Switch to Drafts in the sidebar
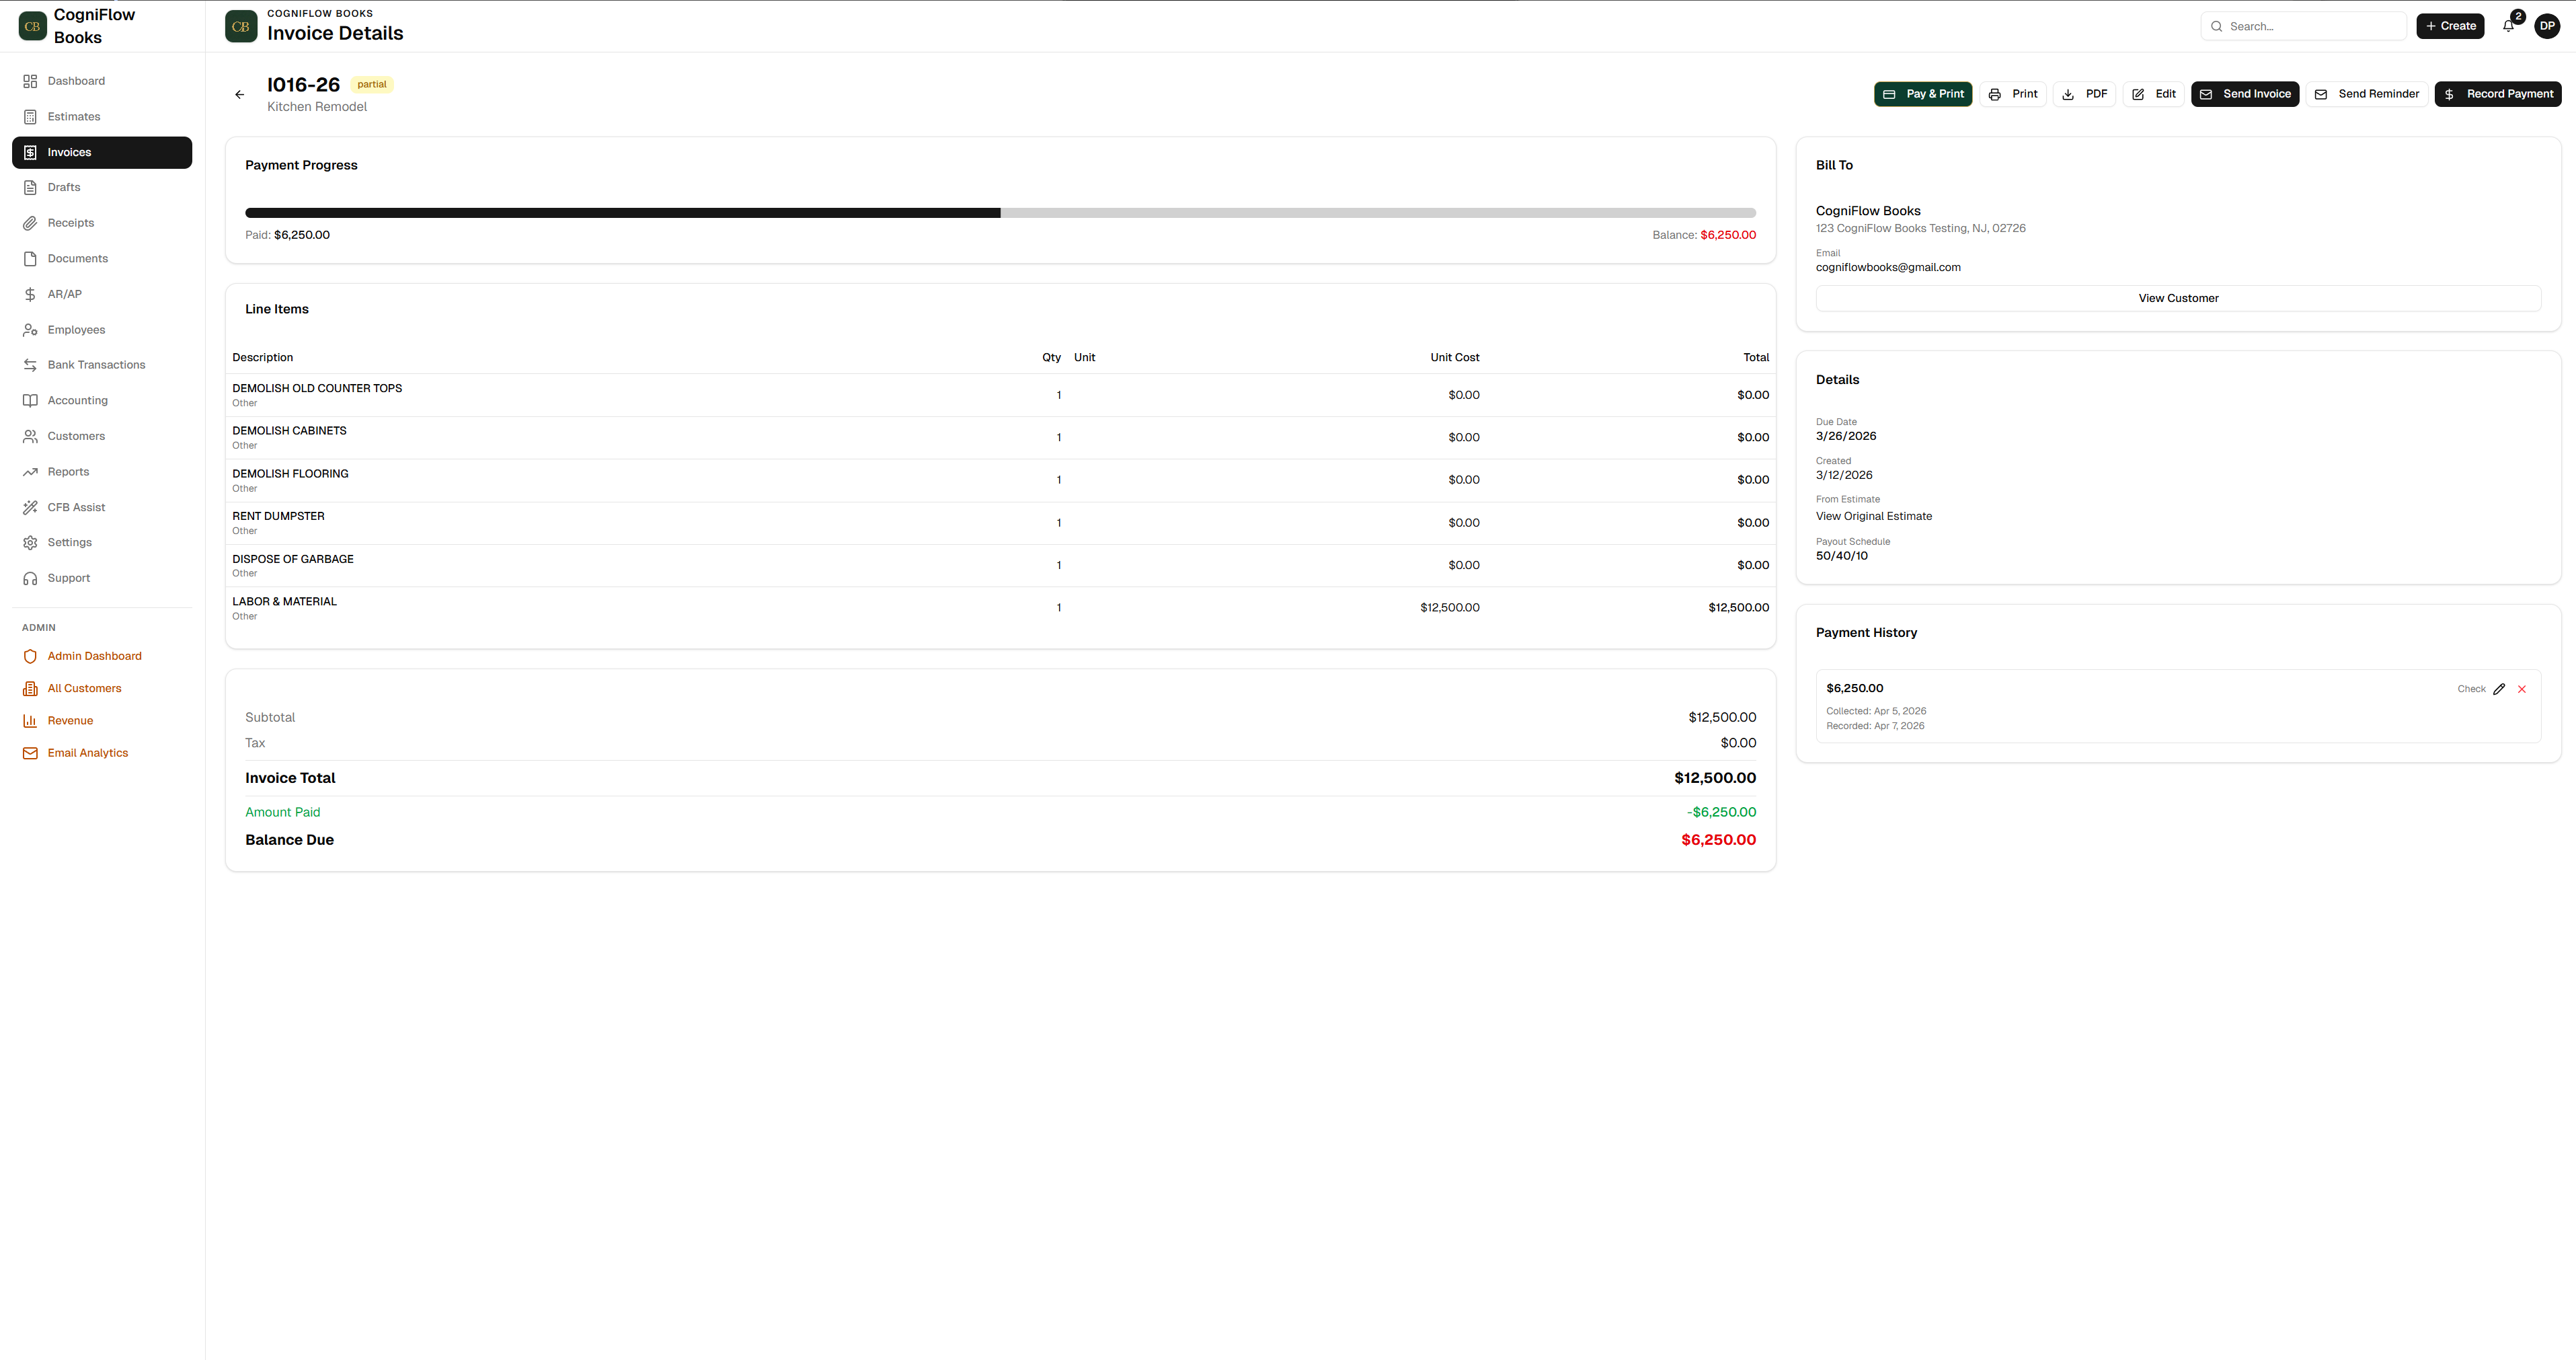The height and width of the screenshot is (1360, 2576). pyautogui.click(x=64, y=187)
